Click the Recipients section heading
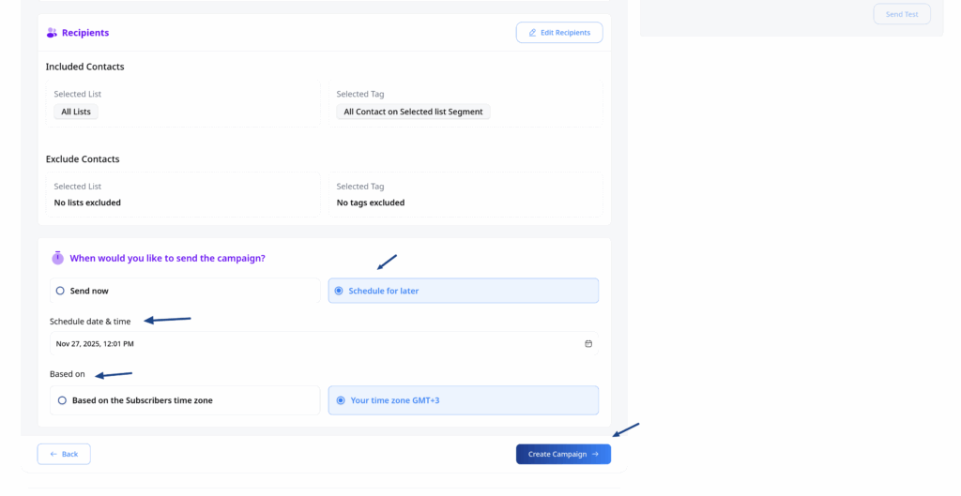The image size is (961, 496). pos(85,33)
